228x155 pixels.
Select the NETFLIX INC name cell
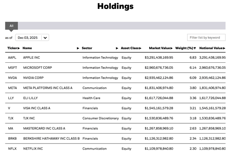(33, 149)
